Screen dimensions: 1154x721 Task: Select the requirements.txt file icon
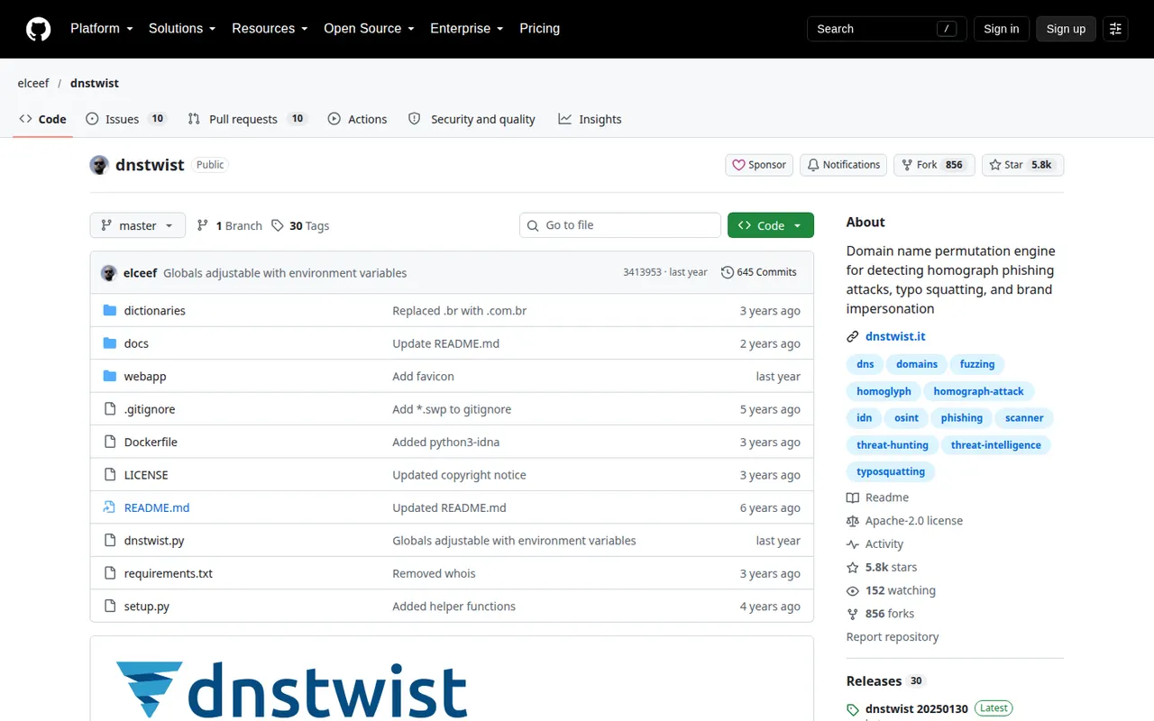pos(110,573)
